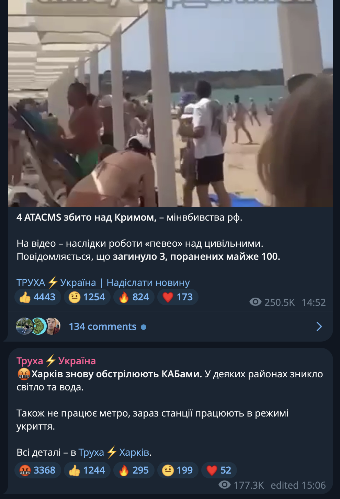Add a fire reaction showing 824
The height and width of the screenshot is (499, 340).
[134, 297]
